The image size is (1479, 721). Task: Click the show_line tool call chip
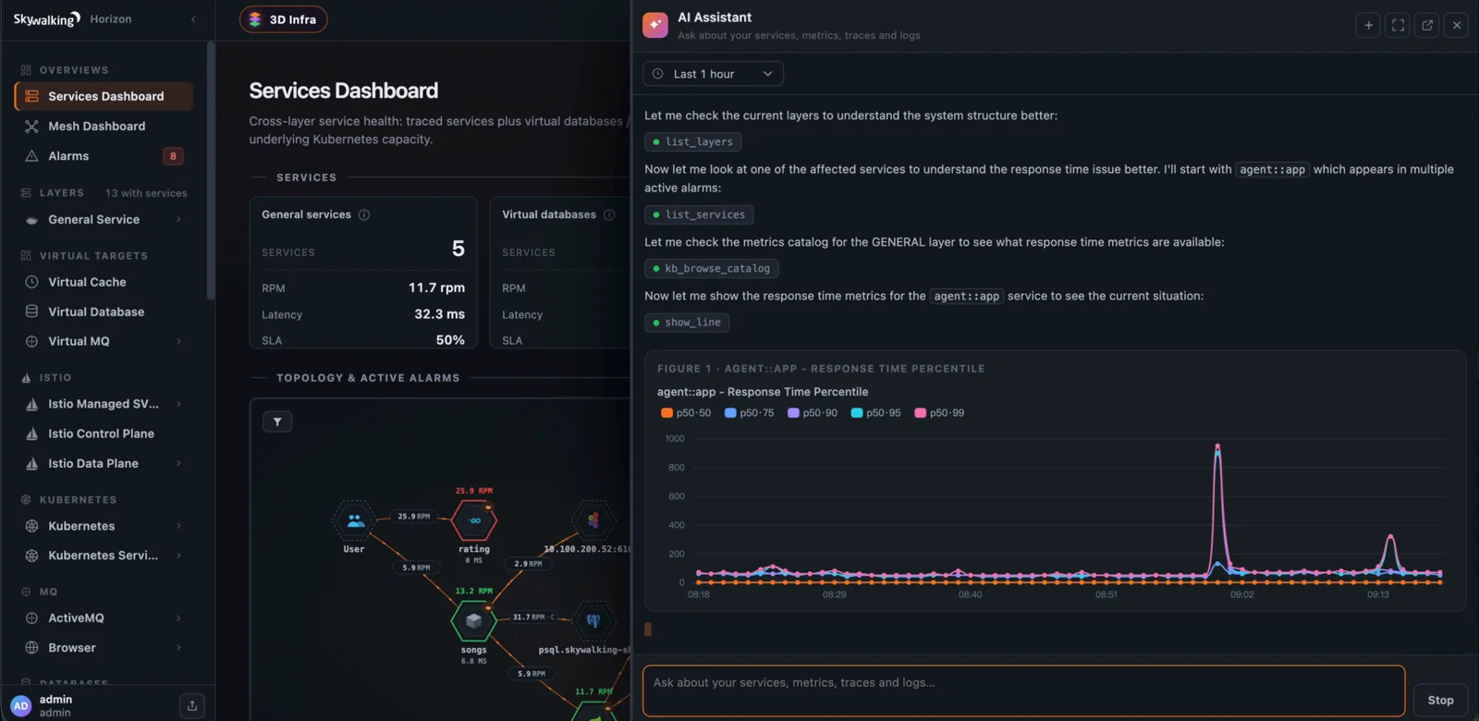pyautogui.click(x=687, y=322)
